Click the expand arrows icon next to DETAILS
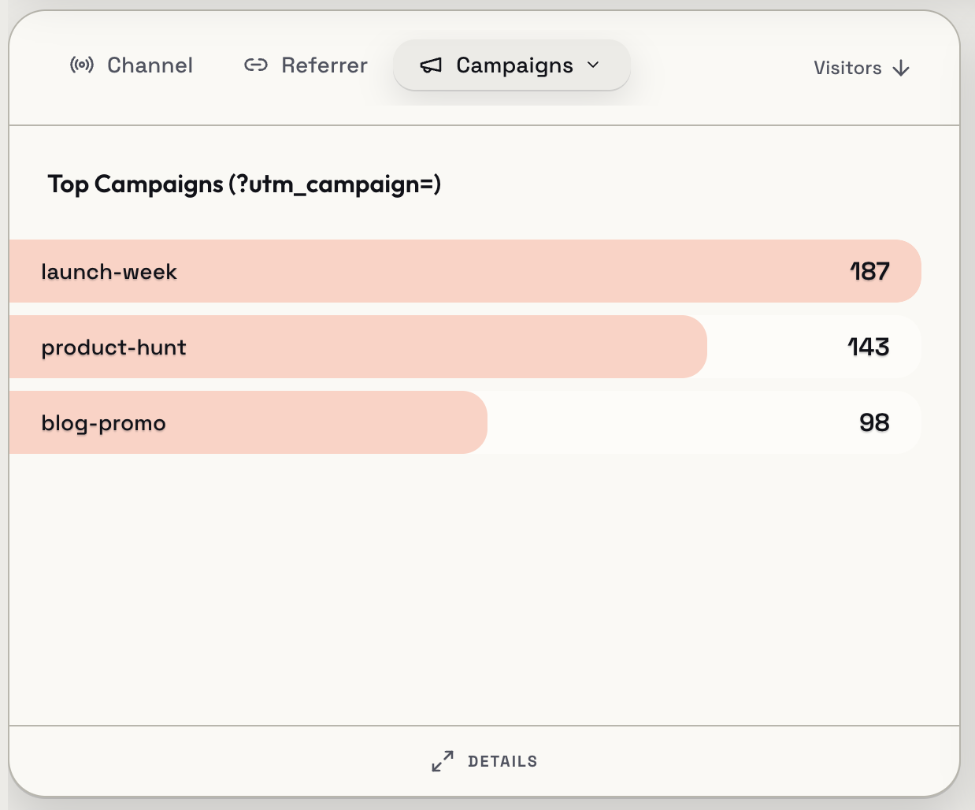975x810 pixels. click(x=442, y=761)
